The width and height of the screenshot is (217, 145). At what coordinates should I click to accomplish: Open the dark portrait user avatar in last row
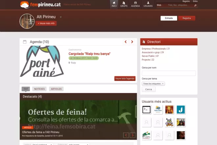click(181, 135)
